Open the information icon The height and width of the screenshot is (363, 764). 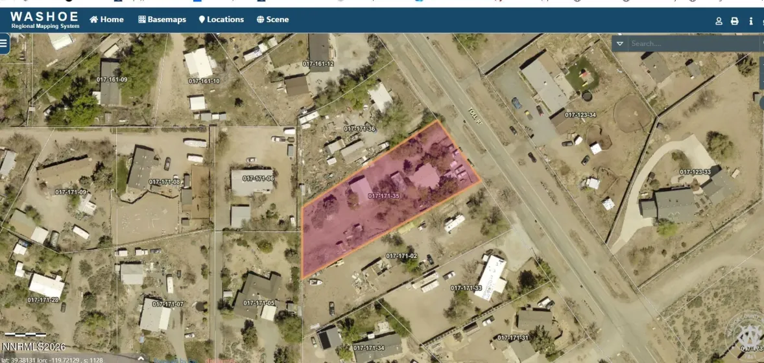[751, 21]
